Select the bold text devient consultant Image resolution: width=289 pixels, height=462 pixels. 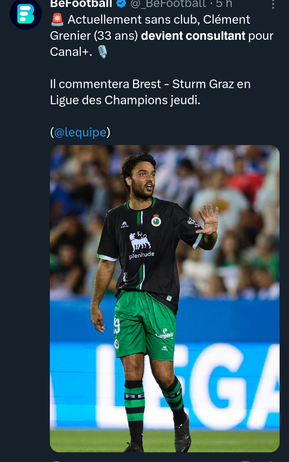click(193, 36)
